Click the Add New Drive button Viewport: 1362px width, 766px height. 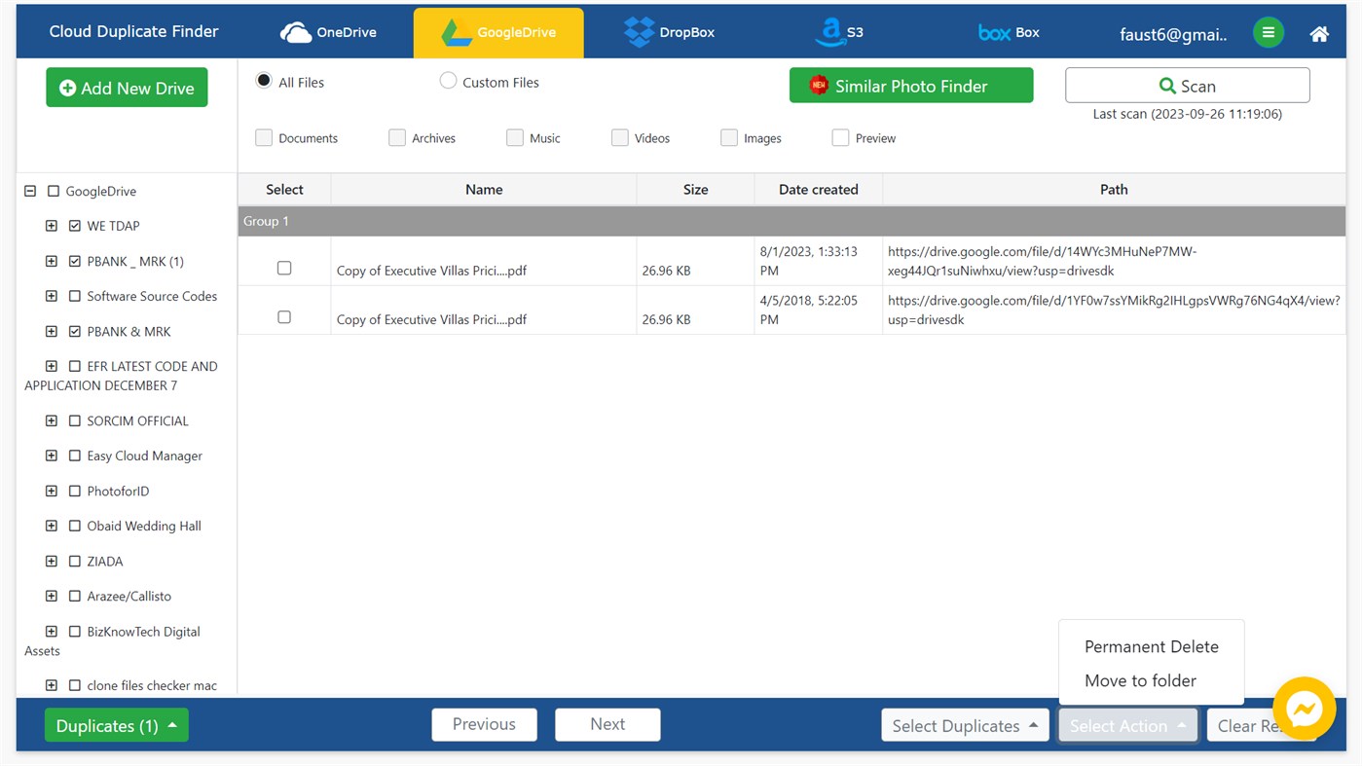coord(126,87)
